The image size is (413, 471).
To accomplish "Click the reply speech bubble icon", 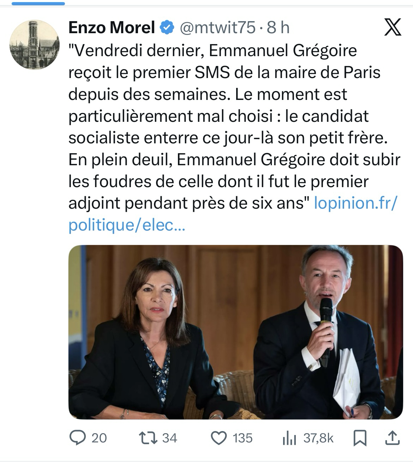I will point(77,438).
